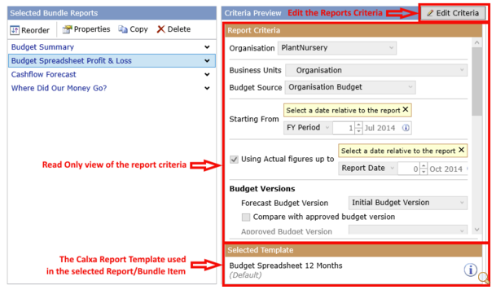Image resolution: width=496 pixels, height=294 pixels.
Task: Click the criteria panel scrollbar thumb
Action: (x=476, y=81)
